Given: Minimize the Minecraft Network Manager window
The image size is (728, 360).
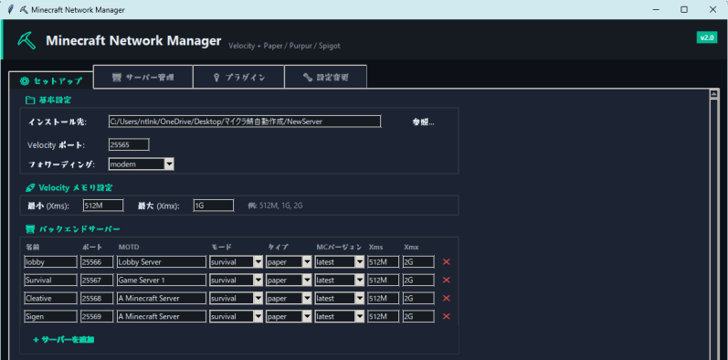Looking at the screenshot, I should 656,9.
